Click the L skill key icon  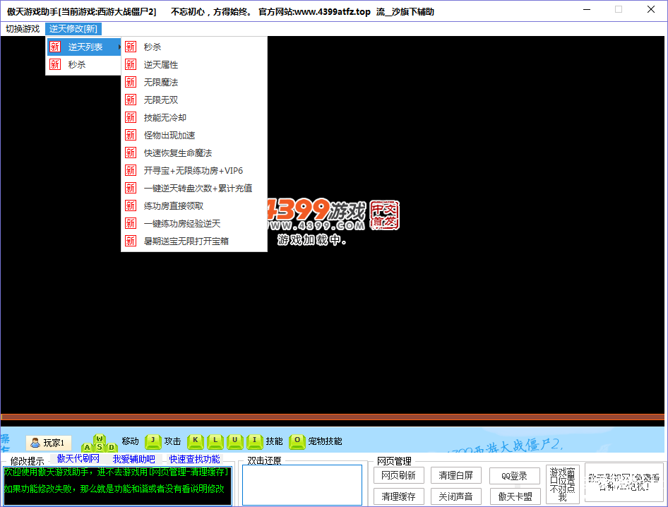[x=215, y=441]
